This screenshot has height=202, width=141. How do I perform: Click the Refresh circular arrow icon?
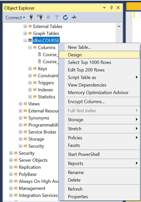[x=65, y=17]
